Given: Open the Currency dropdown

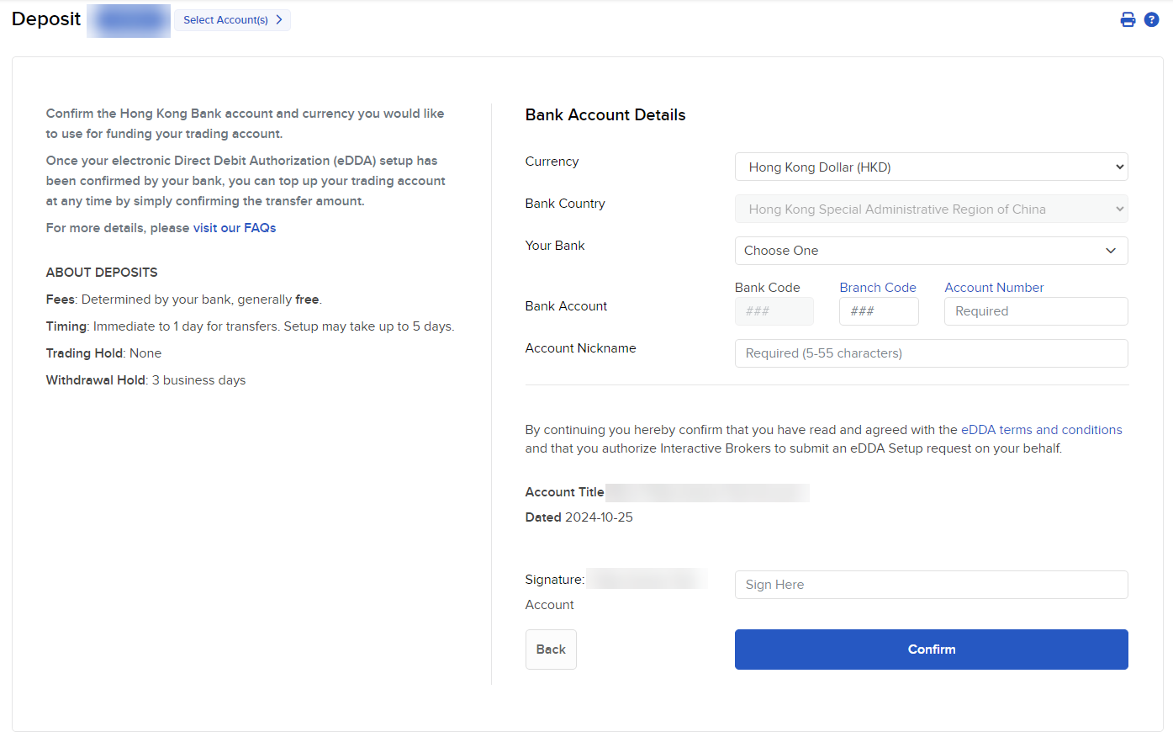Looking at the screenshot, I should (x=931, y=167).
